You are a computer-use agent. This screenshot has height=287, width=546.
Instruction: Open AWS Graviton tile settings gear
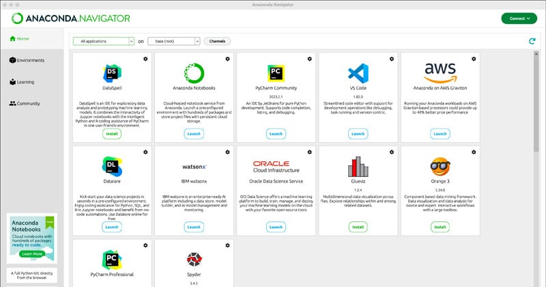tap(474, 59)
